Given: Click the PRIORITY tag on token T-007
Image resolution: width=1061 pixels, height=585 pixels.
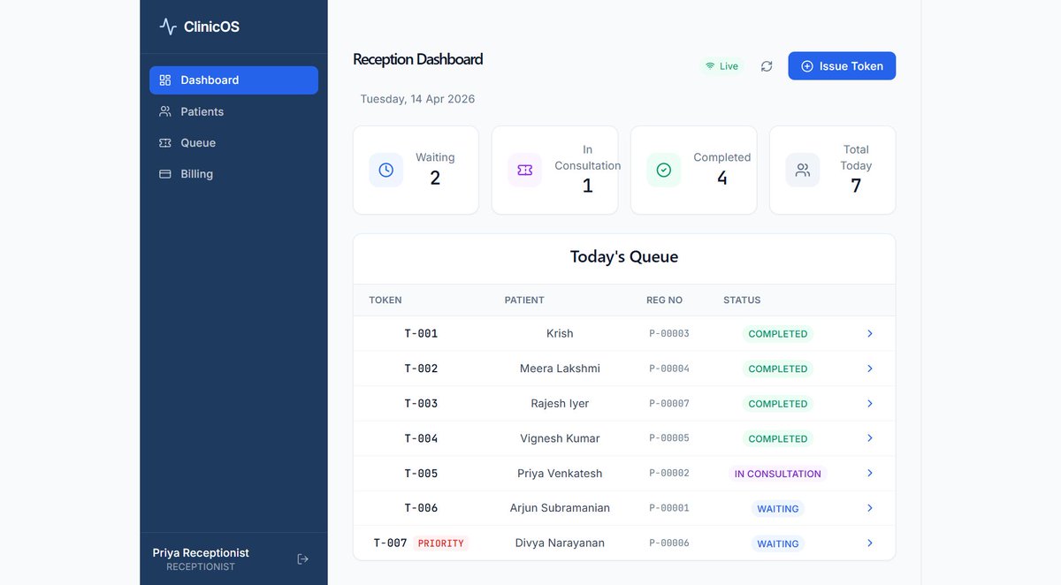Looking at the screenshot, I should (x=440, y=543).
